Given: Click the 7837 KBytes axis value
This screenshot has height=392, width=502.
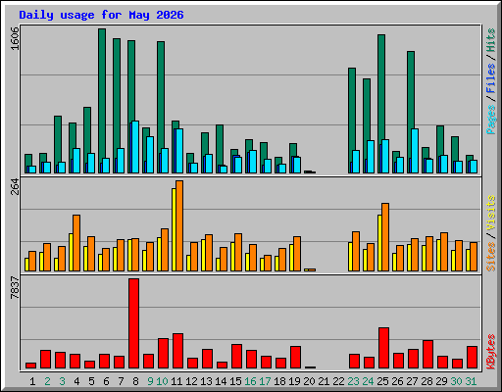Looking at the screenshot, I should (15, 288).
